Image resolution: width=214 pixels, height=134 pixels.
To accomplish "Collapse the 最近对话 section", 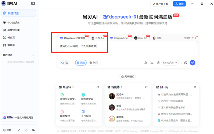I will (33, 55).
